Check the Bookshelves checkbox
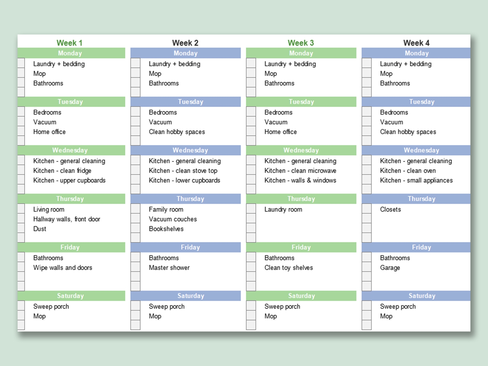The width and height of the screenshot is (488, 366). [x=135, y=228]
